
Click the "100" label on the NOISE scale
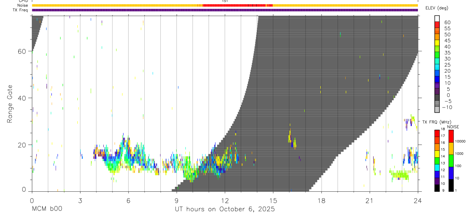(x=458, y=166)
